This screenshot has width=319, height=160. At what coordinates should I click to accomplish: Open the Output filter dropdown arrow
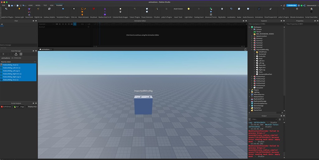(x=276, y=119)
